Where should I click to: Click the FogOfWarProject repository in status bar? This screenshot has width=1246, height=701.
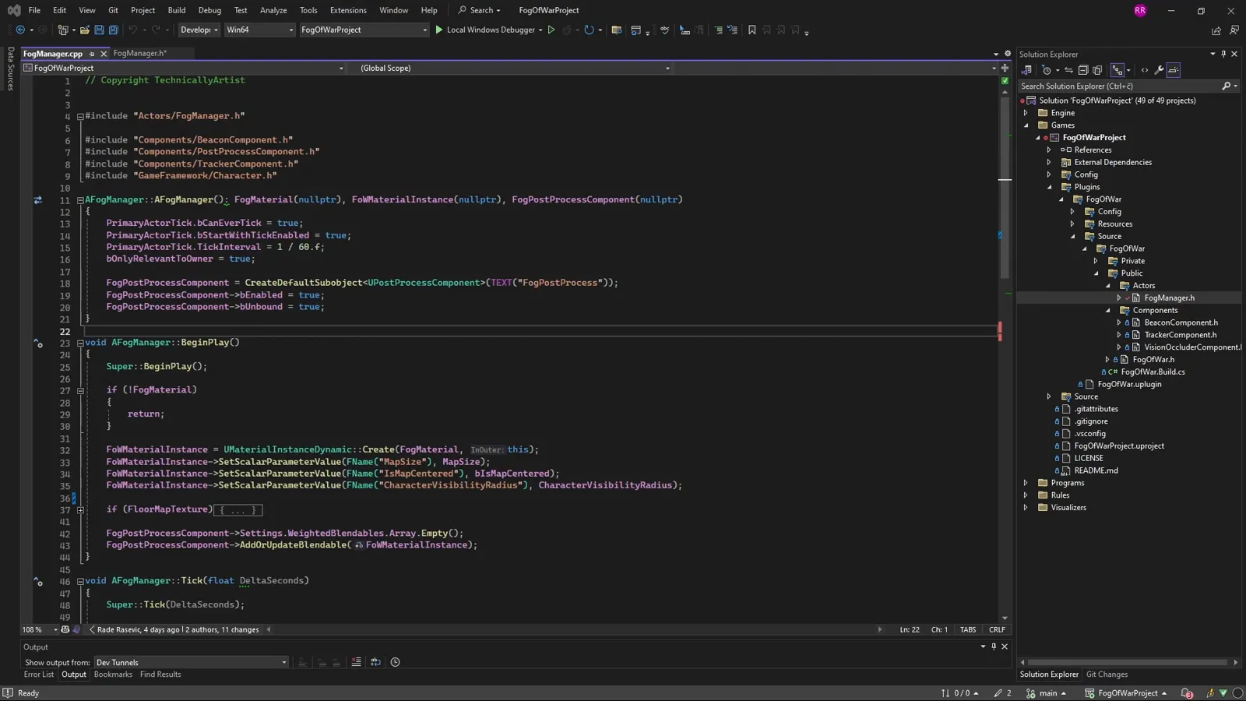pos(1126,693)
